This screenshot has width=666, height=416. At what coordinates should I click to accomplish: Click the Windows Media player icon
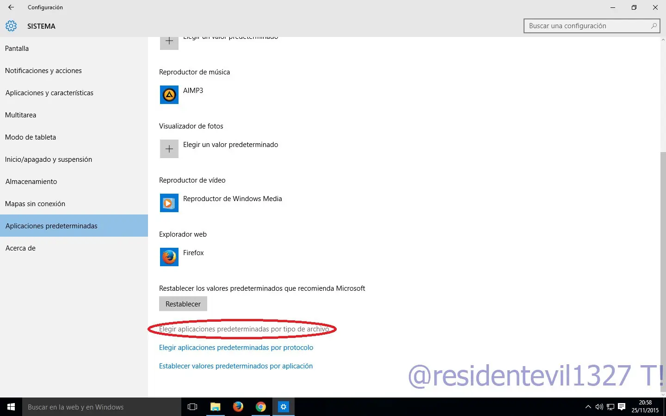[x=169, y=203]
